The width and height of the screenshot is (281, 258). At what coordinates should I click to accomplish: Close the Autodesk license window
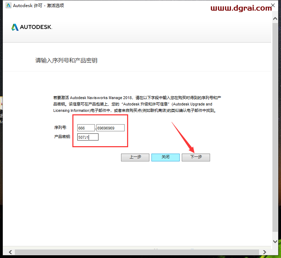pyautogui.click(x=273, y=5)
